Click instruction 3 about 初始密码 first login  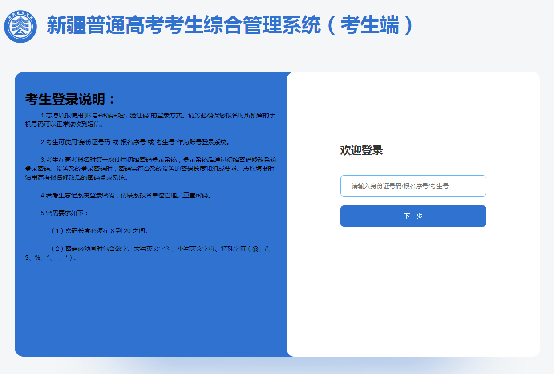tap(150, 169)
